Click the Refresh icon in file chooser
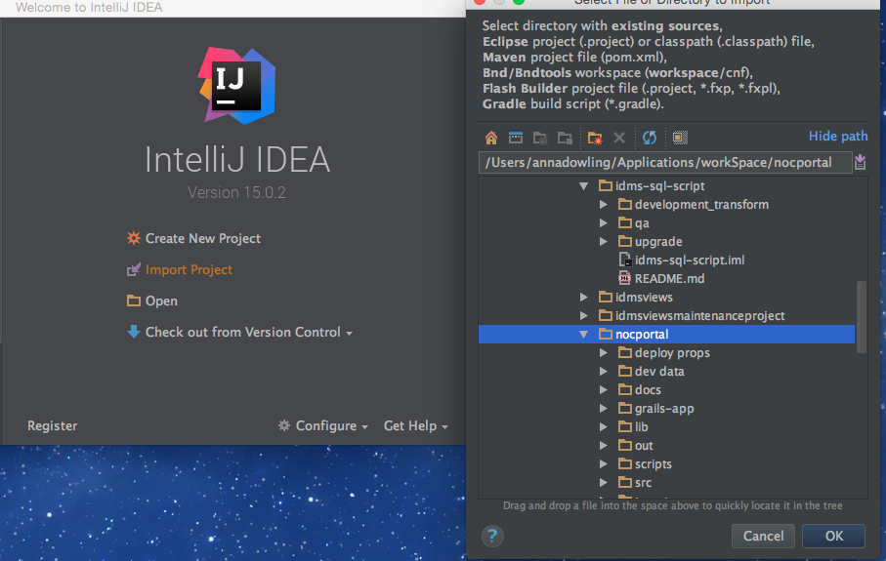The height and width of the screenshot is (561, 886). pyautogui.click(x=650, y=138)
